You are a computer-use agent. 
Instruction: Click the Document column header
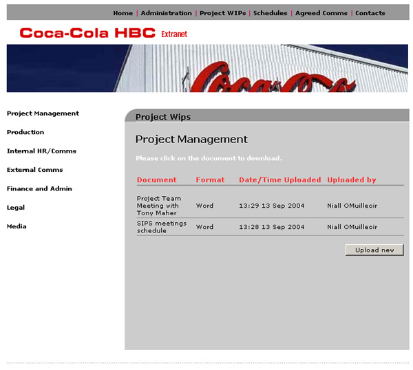pos(156,179)
